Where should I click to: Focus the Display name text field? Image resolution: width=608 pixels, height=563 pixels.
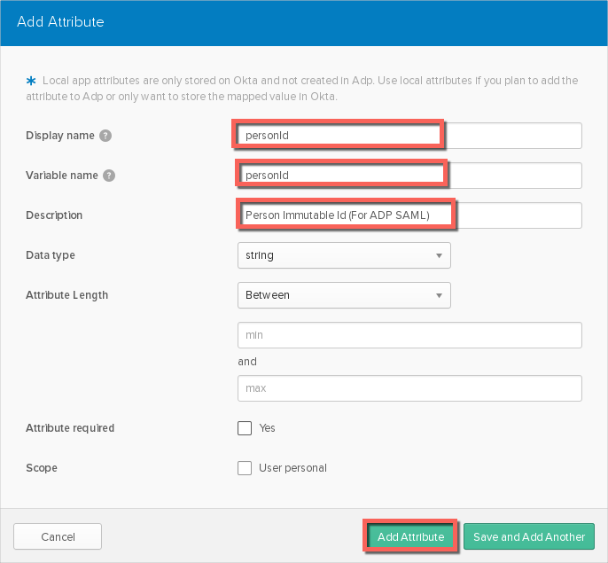[x=409, y=136]
